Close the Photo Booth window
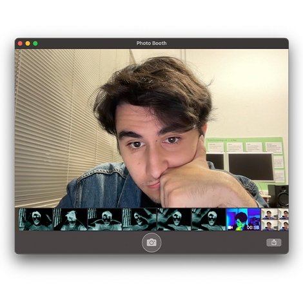 point(20,43)
